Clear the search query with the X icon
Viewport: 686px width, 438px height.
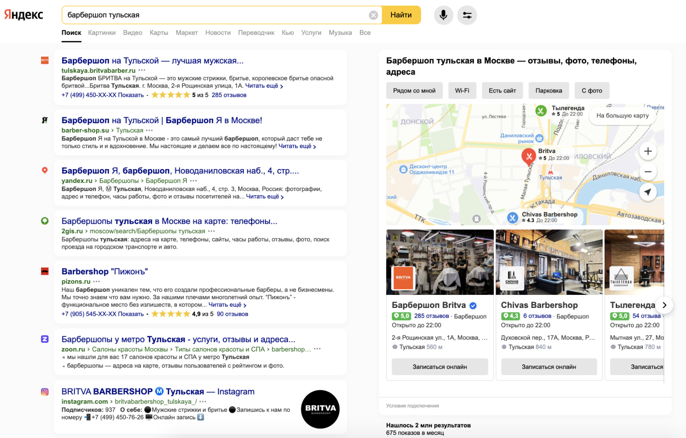373,15
